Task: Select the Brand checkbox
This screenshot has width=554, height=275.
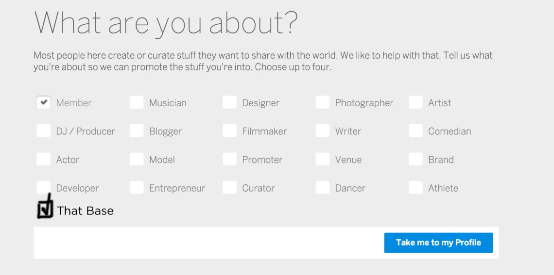Action: [415, 160]
